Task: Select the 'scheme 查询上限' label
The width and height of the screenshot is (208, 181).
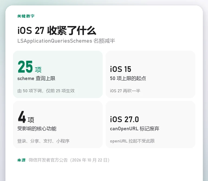Action: click(36, 78)
